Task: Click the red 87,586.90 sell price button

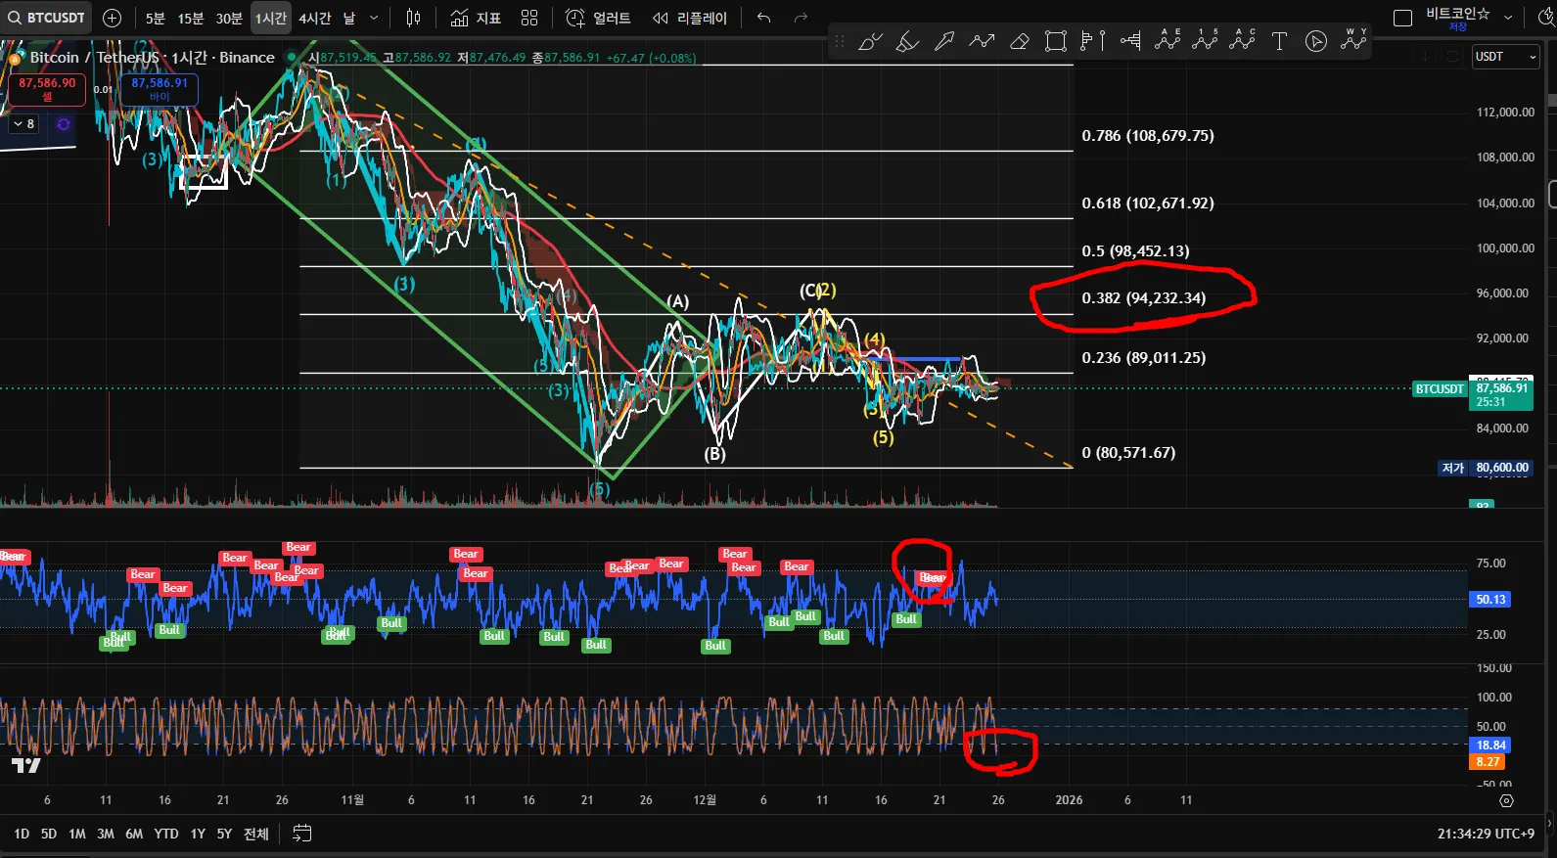Action: tap(47, 89)
